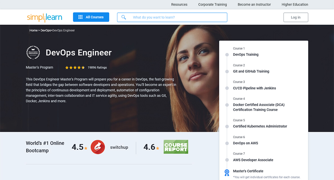The width and height of the screenshot is (334, 180).
Task: Click the switchup 4.5 rating
Action: [x=79, y=147]
